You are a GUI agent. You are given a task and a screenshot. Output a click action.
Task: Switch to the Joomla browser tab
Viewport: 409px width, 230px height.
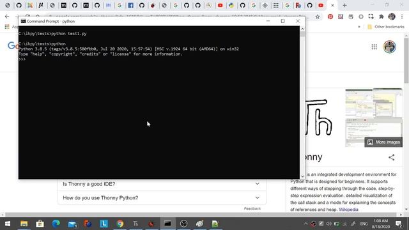point(30,5)
